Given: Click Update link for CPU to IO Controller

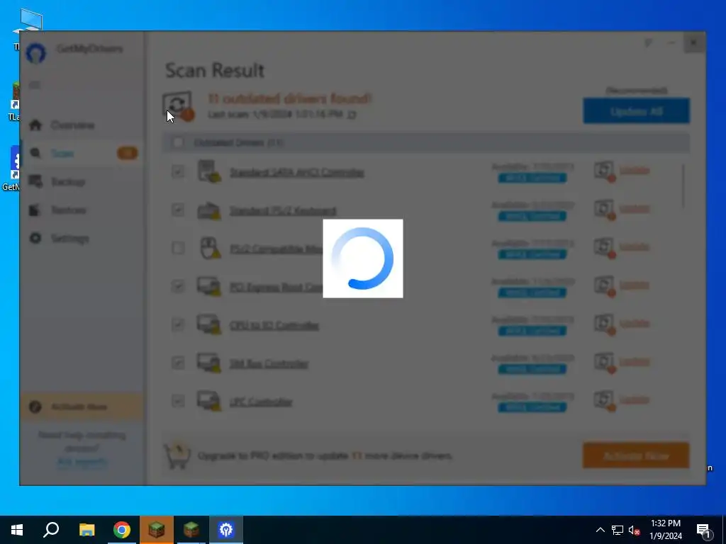Looking at the screenshot, I should (x=635, y=323).
